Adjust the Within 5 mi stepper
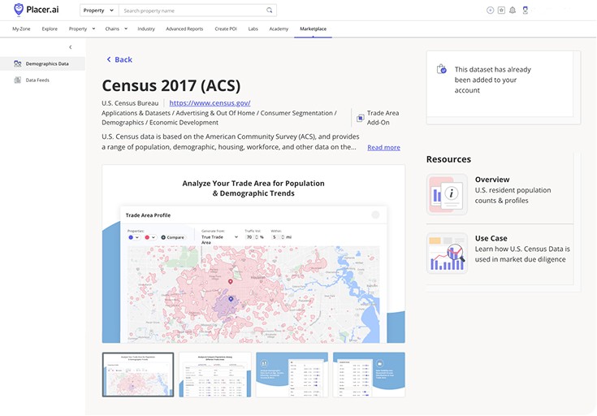Viewport: 597px width, 416px height. click(x=281, y=237)
